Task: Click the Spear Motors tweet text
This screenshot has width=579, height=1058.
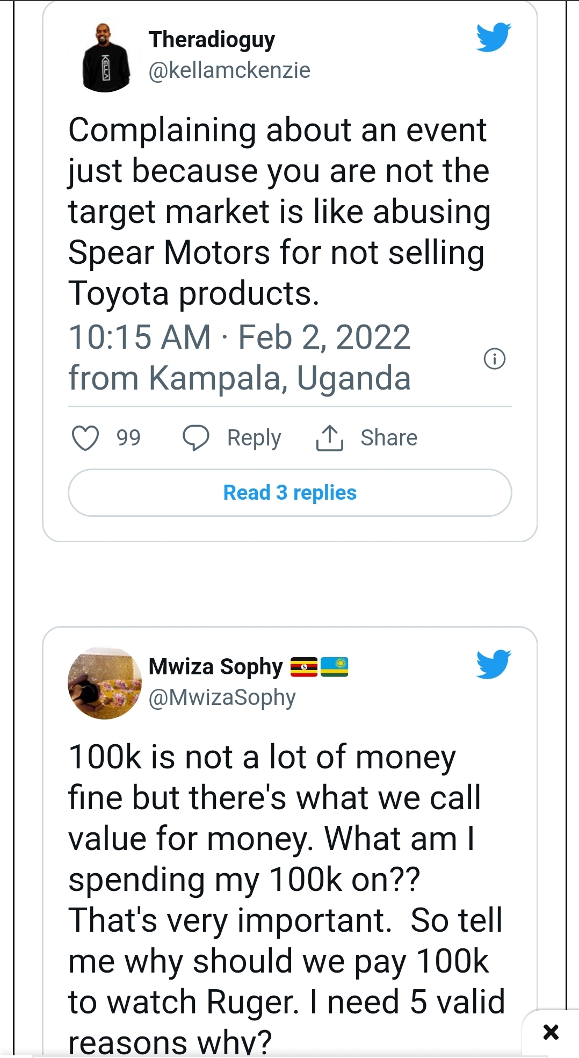Action: coord(279,212)
